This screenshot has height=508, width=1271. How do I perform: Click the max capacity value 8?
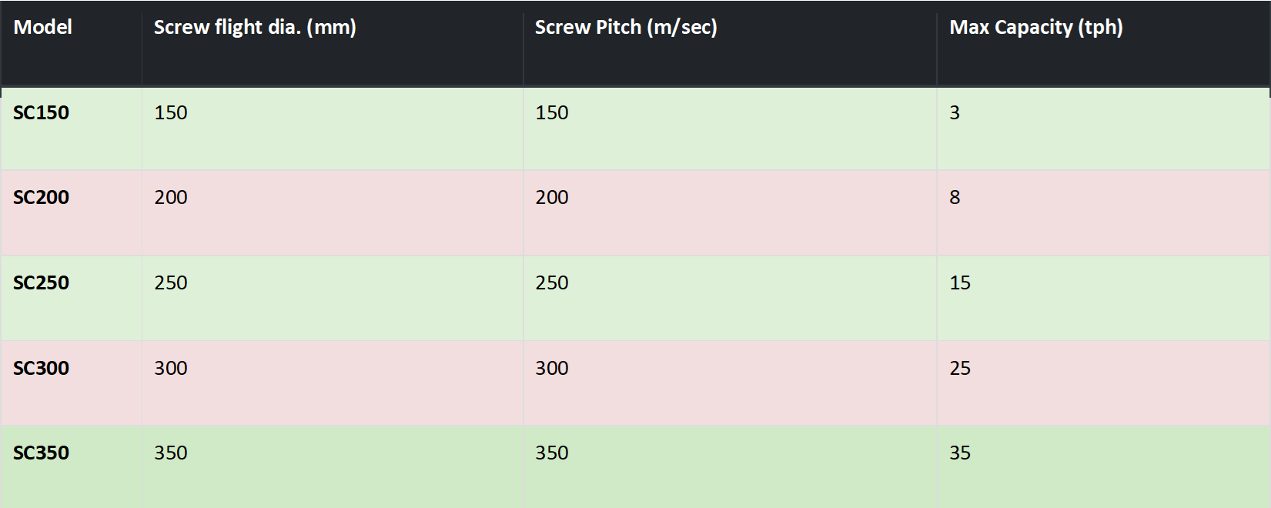click(x=955, y=198)
